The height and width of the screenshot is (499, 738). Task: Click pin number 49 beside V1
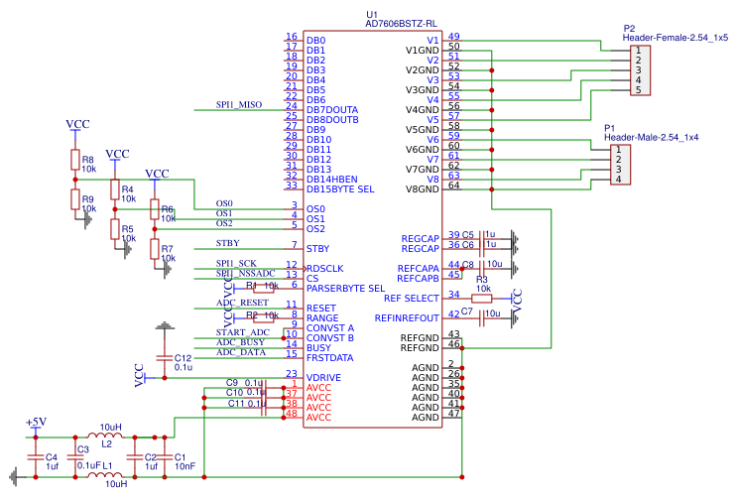tap(453, 37)
